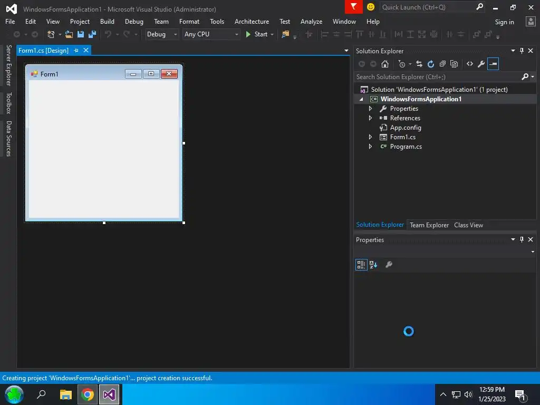Click the Find in Files icon

pyautogui.click(x=285, y=34)
